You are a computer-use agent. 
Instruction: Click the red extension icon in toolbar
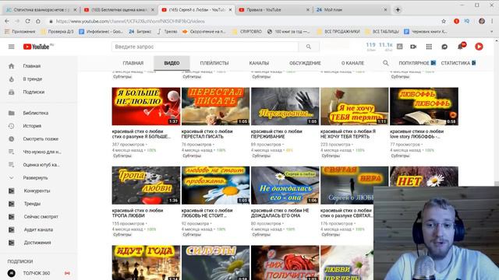pyautogui.click(x=456, y=21)
